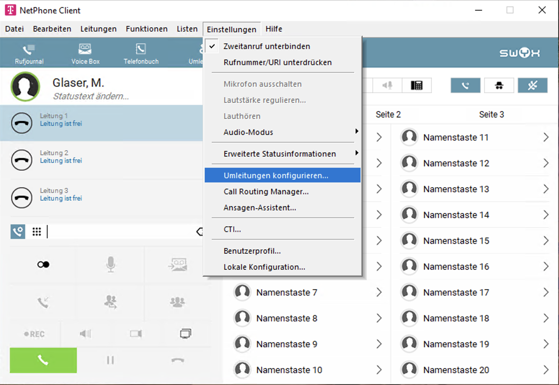Image resolution: width=559 pixels, height=385 pixels.
Task: Open the Rufjournal call log
Action: pos(29,53)
